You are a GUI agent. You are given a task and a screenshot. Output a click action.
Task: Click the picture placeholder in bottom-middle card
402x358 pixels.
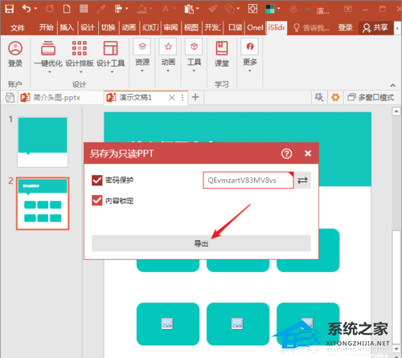point(237,323)
